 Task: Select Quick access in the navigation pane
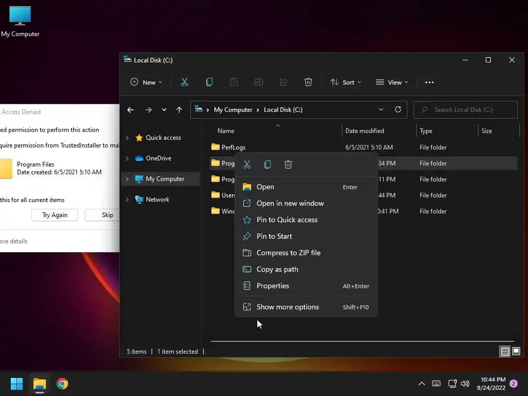[163, 138]
